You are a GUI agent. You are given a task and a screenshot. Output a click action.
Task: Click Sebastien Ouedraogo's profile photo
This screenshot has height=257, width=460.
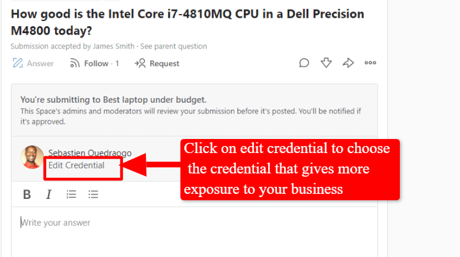click(32, 158)
